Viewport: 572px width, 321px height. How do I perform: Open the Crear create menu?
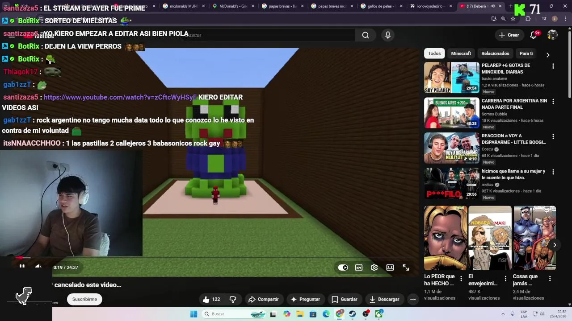tap(509, 35)
